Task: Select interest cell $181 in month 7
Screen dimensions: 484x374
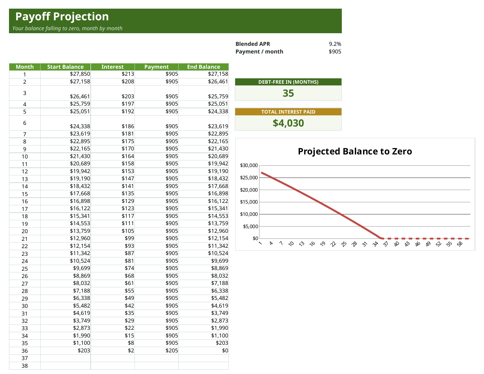Action: [113, 134]
